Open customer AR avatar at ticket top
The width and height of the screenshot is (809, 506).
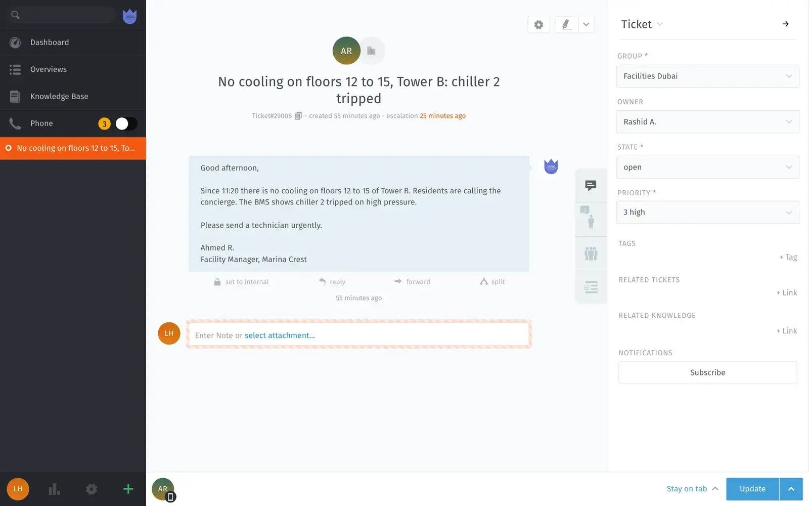346,51
